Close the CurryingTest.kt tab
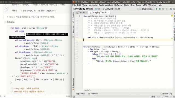This screenshot has height=98, width=175. point(109,13)
